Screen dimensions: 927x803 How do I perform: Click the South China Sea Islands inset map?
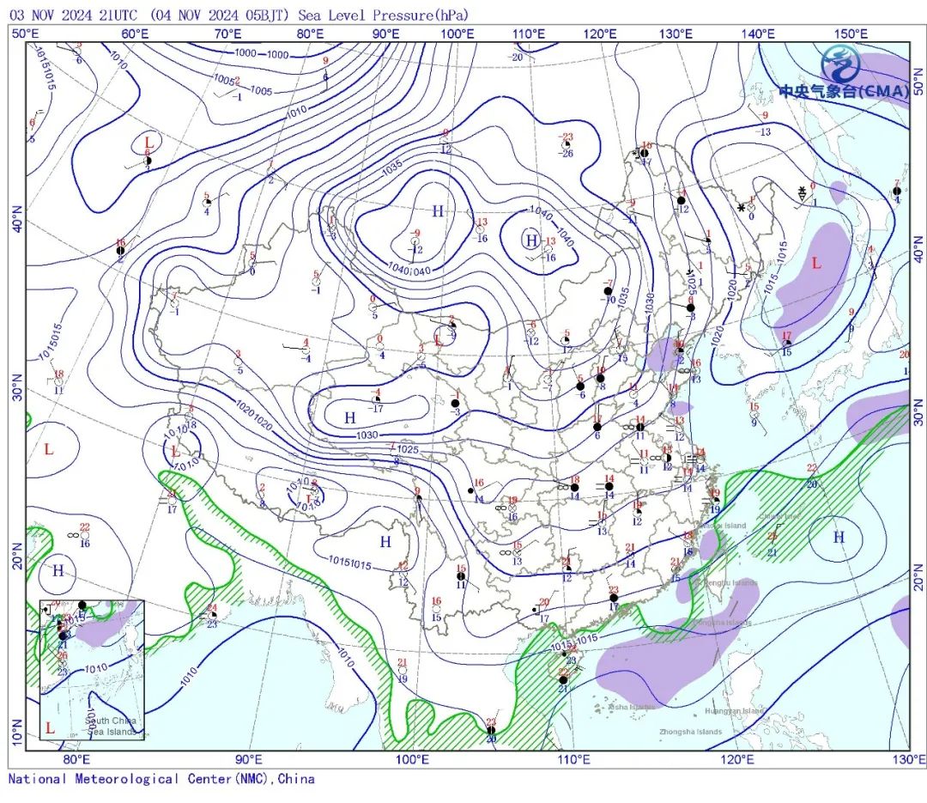pyautogui.click(x=92, y=669)
